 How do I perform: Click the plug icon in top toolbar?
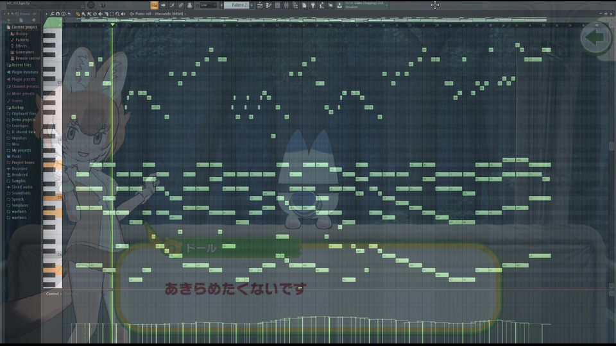tap(312, 5)
